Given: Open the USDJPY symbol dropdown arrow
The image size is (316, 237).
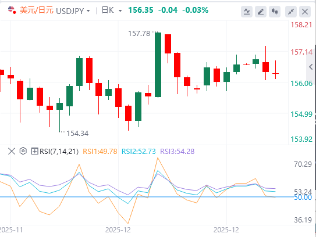Looking at the screenshot, I should [x=88, y=10].
